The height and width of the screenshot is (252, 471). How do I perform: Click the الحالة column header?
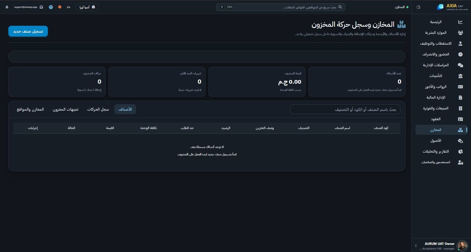pos(71,128)
